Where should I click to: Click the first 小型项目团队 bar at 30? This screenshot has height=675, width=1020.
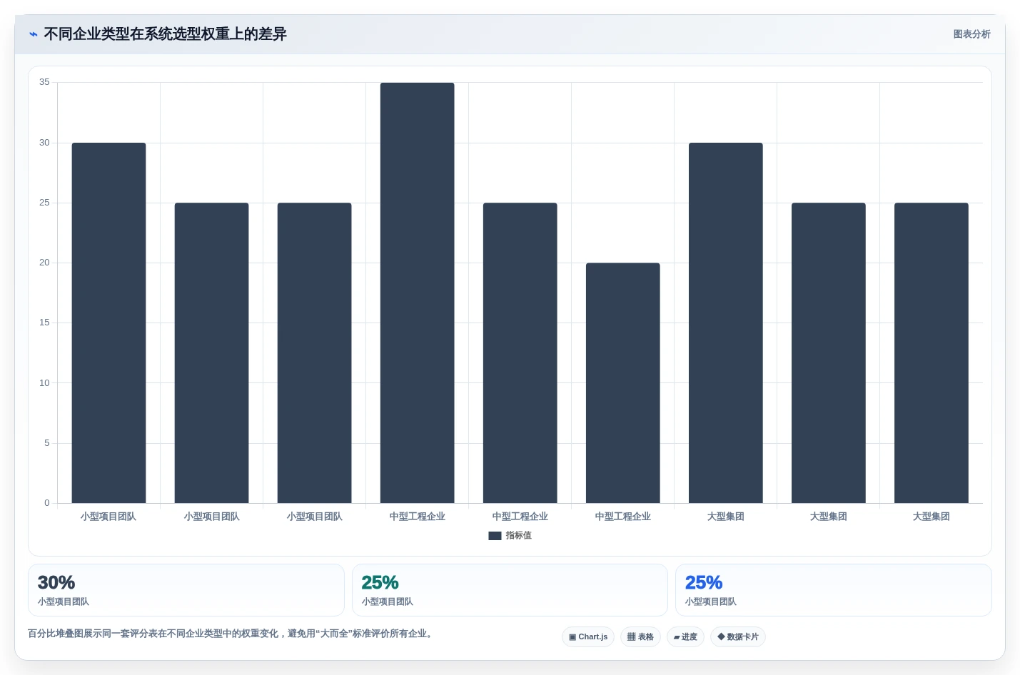(108, 323)
